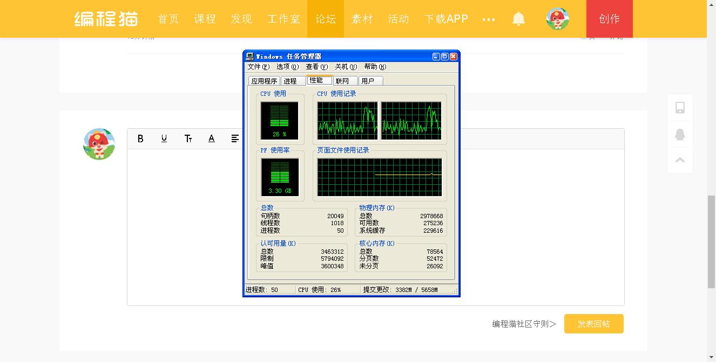Switch to the 联网 tab

tap(345, 81)
